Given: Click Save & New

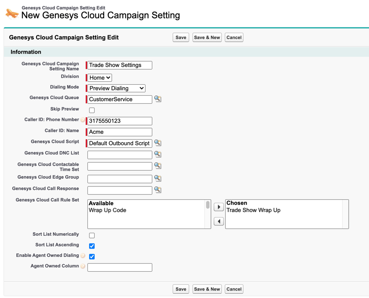Looking at the screenshot, I should (x=207, y=37).
